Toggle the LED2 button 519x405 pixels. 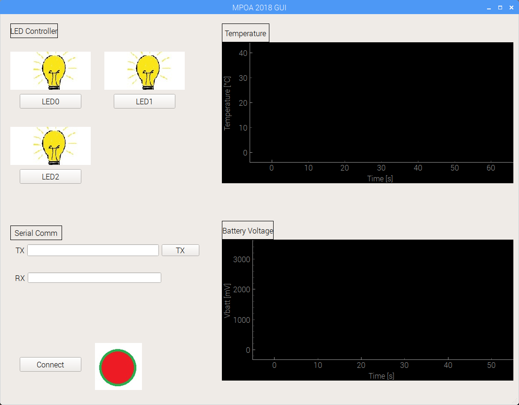pos(50,177)
